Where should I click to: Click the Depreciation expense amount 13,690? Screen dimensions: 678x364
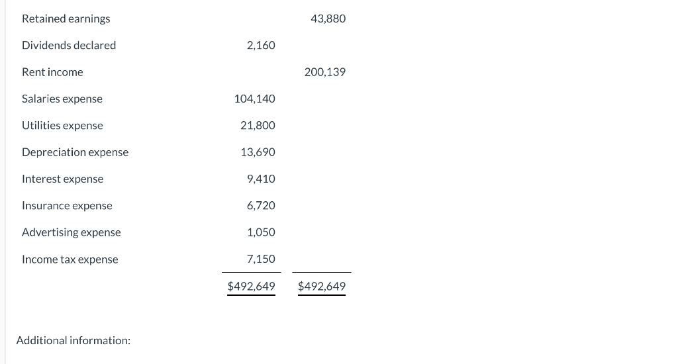click(258, 152)
